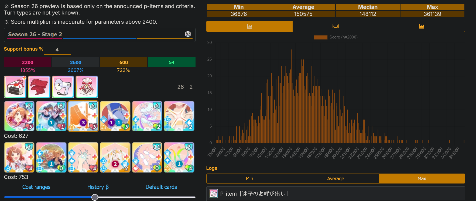Open the Season 26 - Stage 2 dropdown
The width and height of the screenshot is (476, 201).
(100, 35)
